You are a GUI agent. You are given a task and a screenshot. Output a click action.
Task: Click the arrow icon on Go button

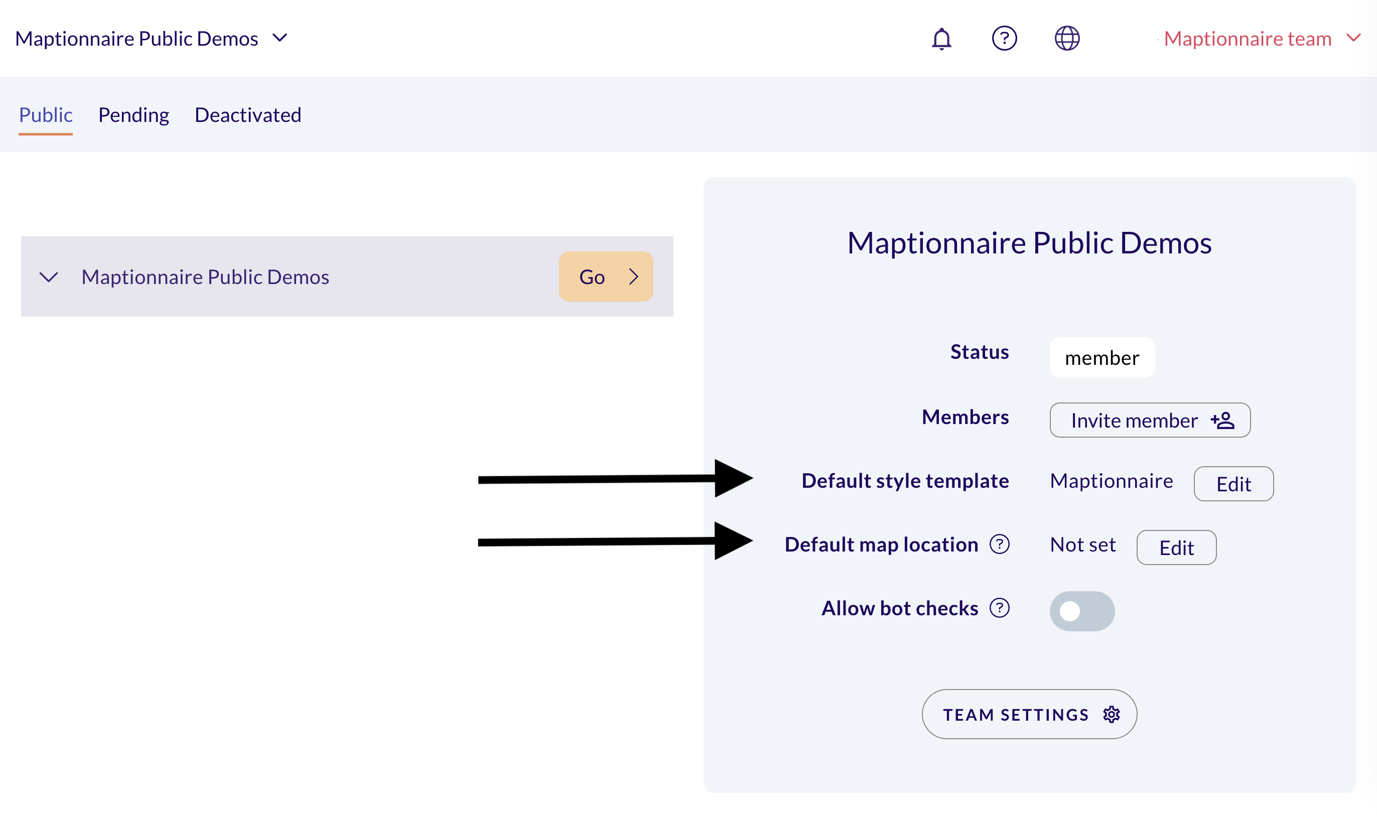point(633,277)
